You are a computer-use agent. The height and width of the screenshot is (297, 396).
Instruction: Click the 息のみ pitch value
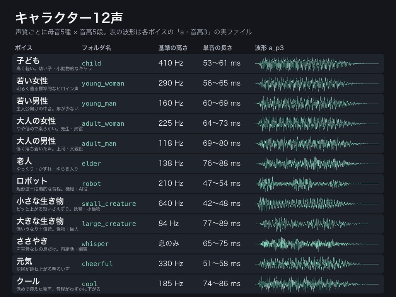click(x=169, y=243)
